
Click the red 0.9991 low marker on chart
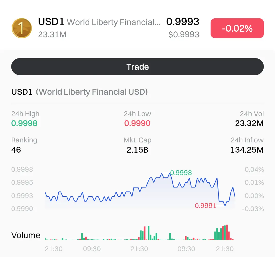[205, 205]
